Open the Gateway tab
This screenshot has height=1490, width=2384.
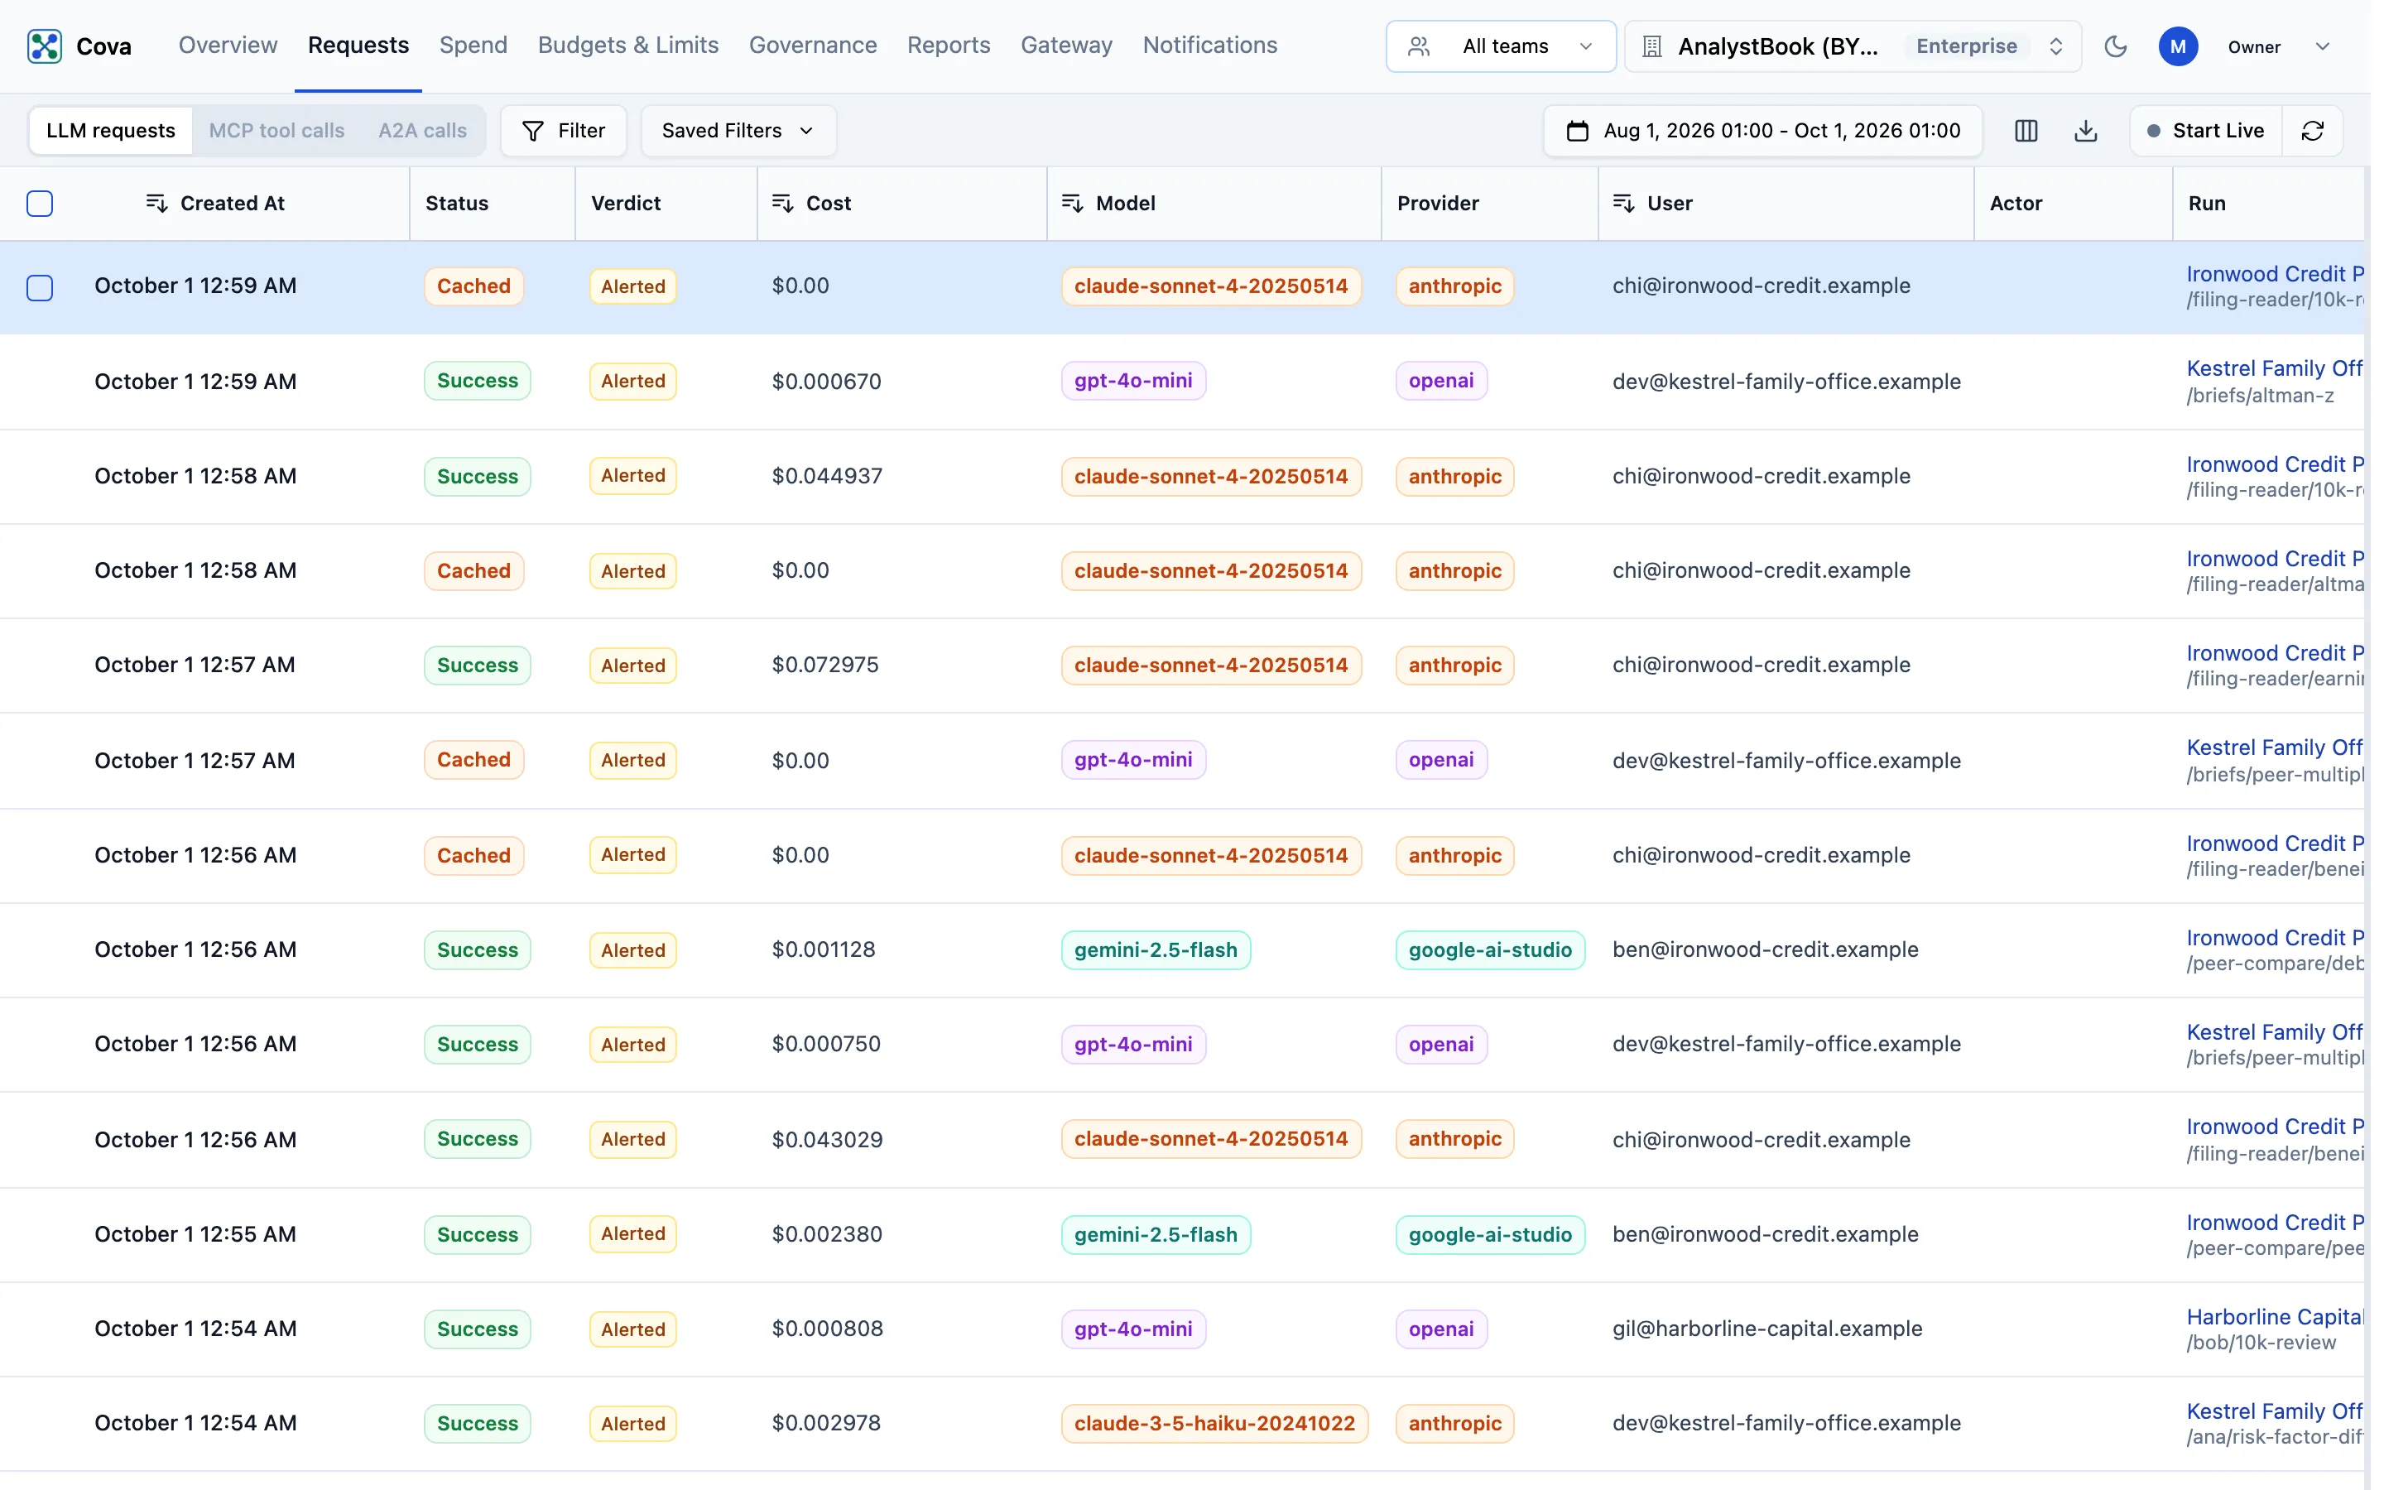(x=1066, y=46)
